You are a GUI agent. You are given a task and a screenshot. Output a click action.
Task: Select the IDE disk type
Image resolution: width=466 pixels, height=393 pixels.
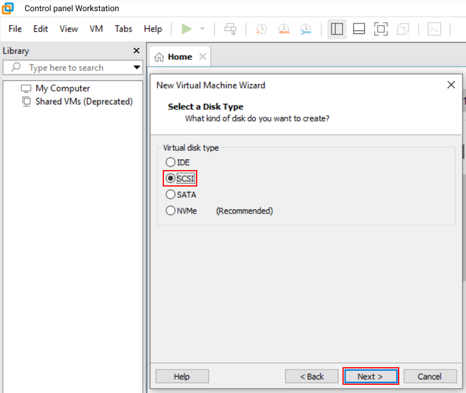(x=170, y=162)
